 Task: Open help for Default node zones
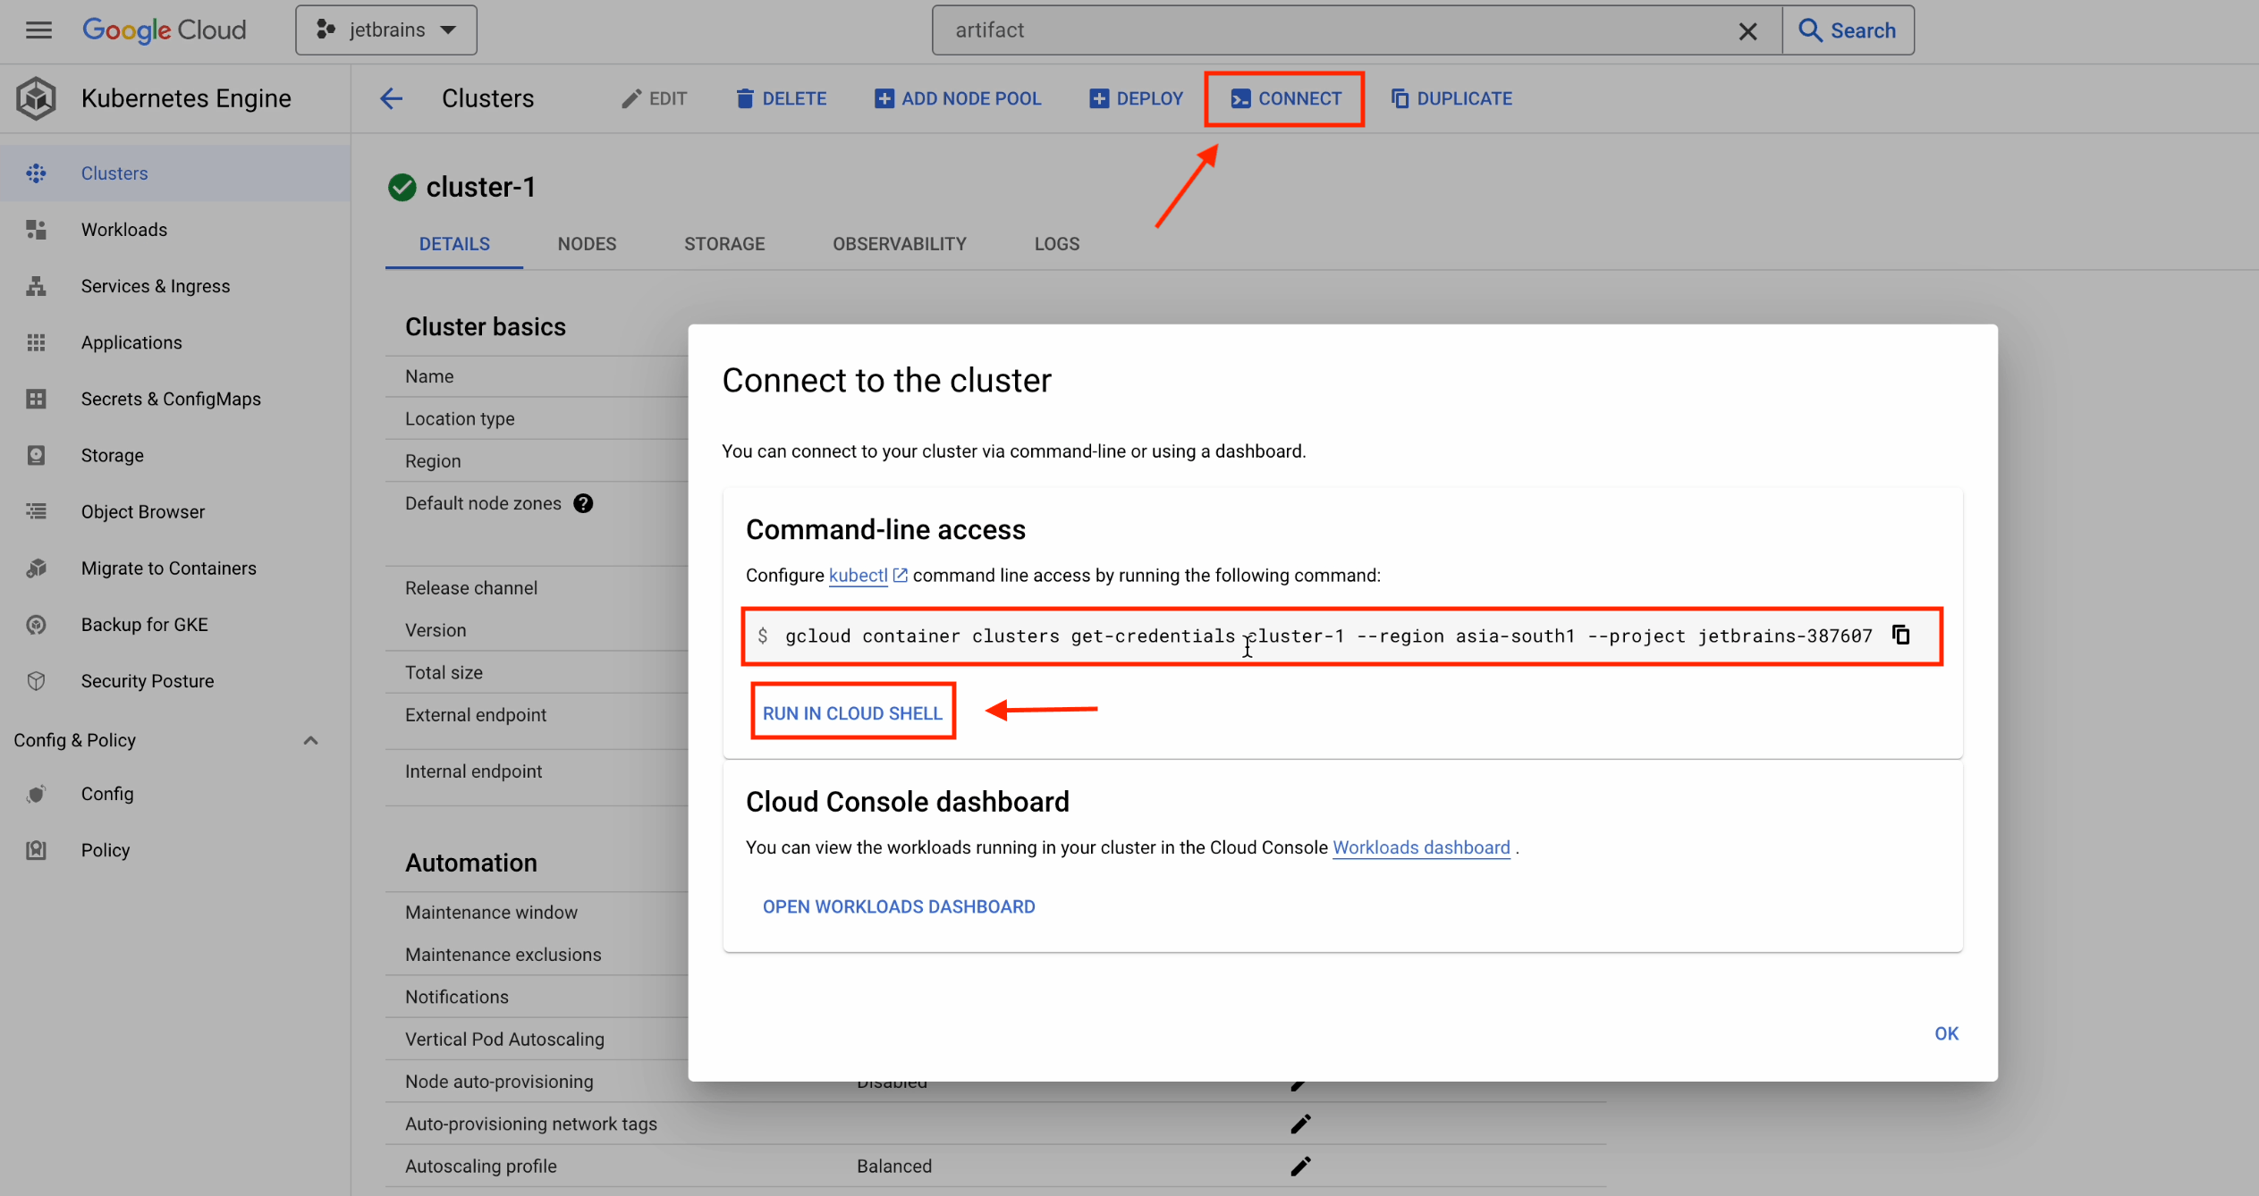(x=583, y=503)
